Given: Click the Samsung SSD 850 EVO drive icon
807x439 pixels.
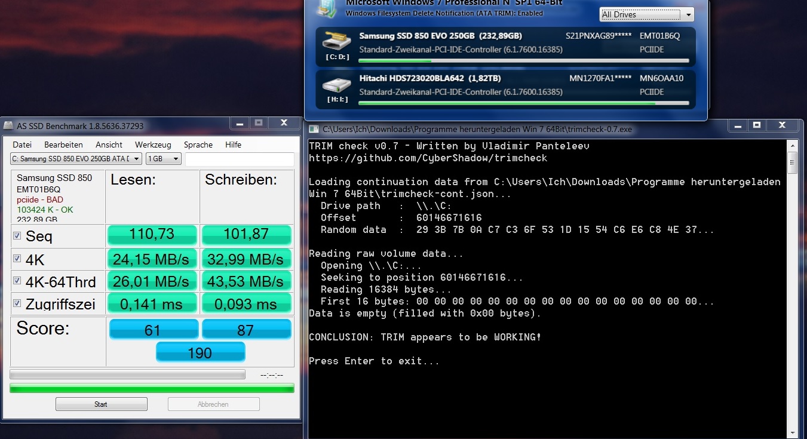Looking at the screenshot, I should coord(337,42).
